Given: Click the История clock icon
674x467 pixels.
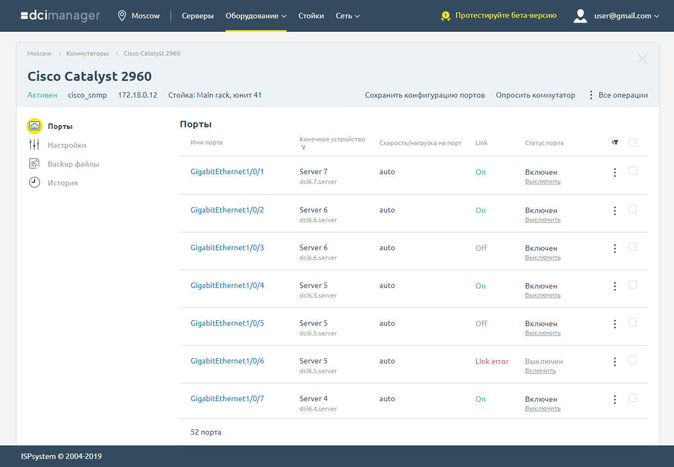Looking at the screenshot, I should click(35, 183).
